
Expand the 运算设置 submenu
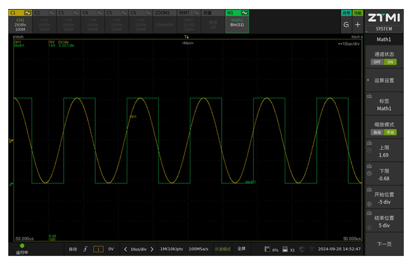[384, 80]
